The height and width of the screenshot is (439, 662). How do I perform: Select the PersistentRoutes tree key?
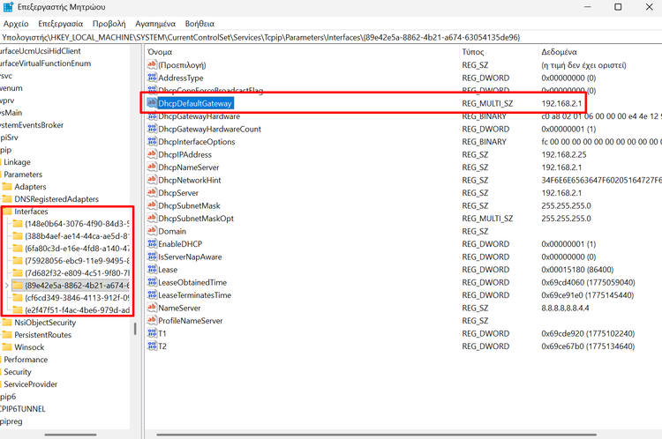coord(42,335)
